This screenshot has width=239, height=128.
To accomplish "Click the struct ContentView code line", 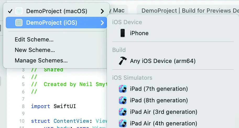I will pos(69,121).
